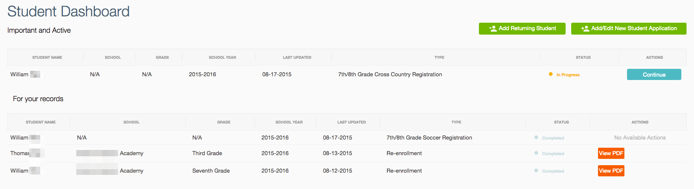The height and width of the screenshot is (189, 694).
Task: Click the Last Updated header in the top table
Action: point(297,57)
